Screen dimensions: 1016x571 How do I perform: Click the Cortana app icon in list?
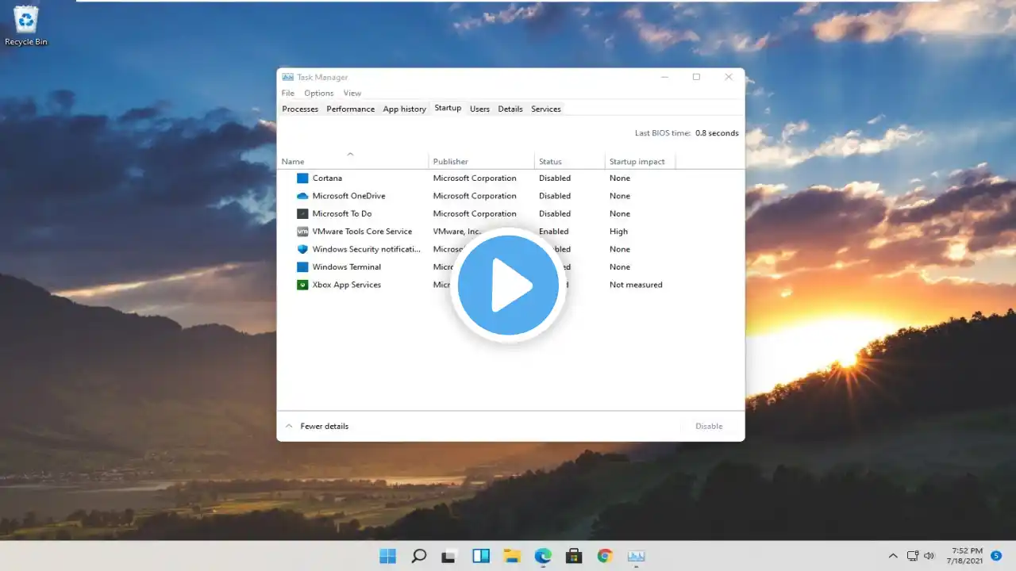302,178
